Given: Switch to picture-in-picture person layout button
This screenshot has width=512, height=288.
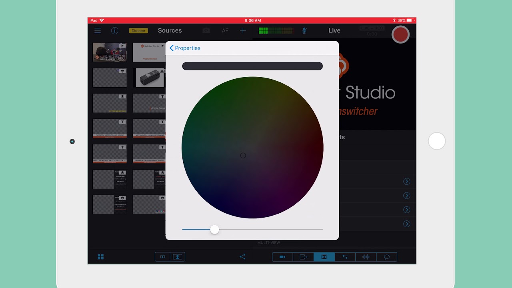Looking at the screenshot, I should (178, 257).
